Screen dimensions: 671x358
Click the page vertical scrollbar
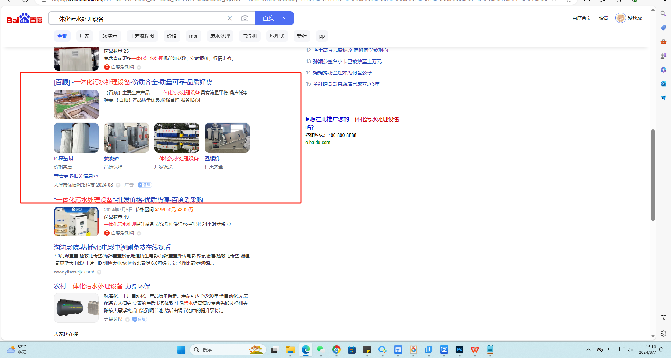pyautogui.click(x=652, y=175)
